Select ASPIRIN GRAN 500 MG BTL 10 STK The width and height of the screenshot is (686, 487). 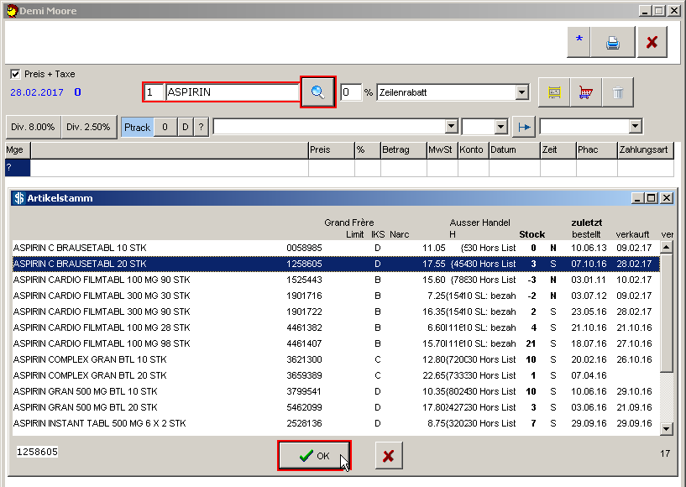pos(336,391)
